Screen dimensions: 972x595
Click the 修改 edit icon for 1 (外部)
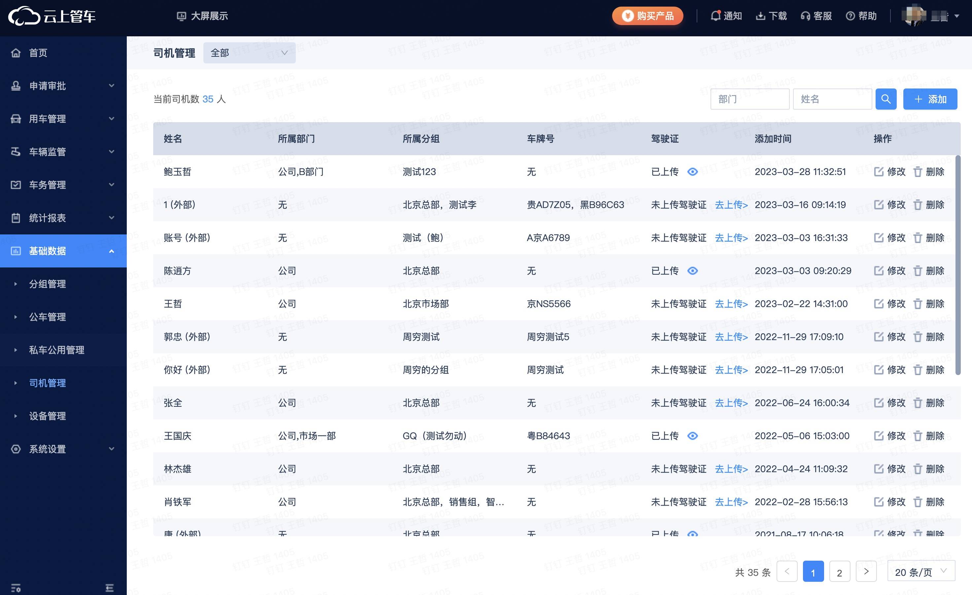click(879, 205)
